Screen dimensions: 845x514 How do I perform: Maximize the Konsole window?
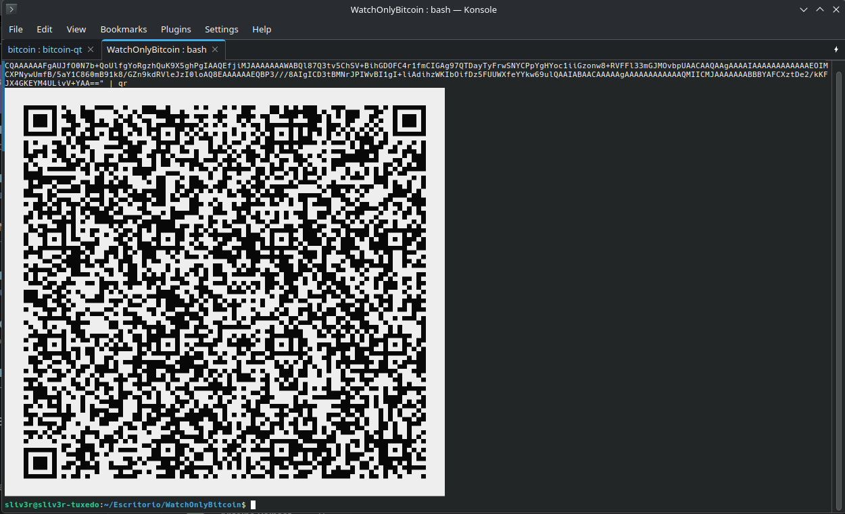tap(819, 9)
